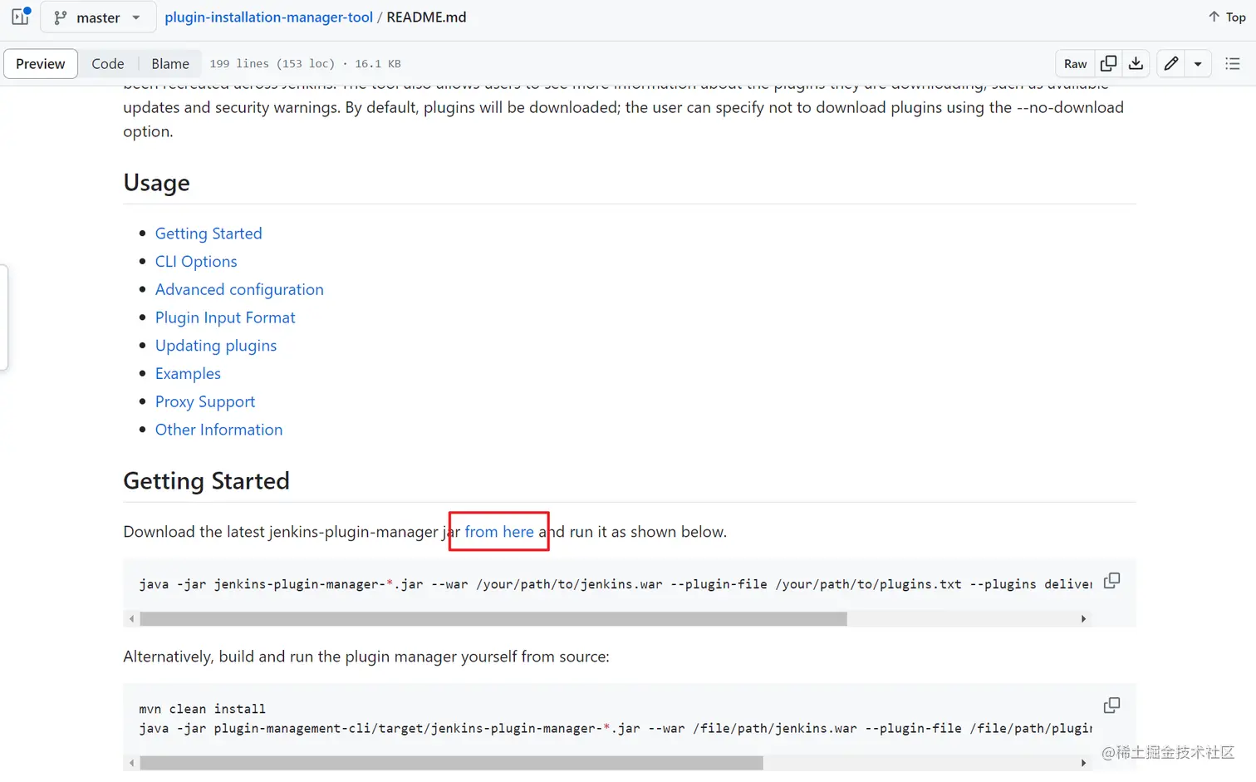Click '199 lines (153 loc) · 16.1 KB' text
Viewport: 1256px width, 782px height.
[x=305, y=64]
